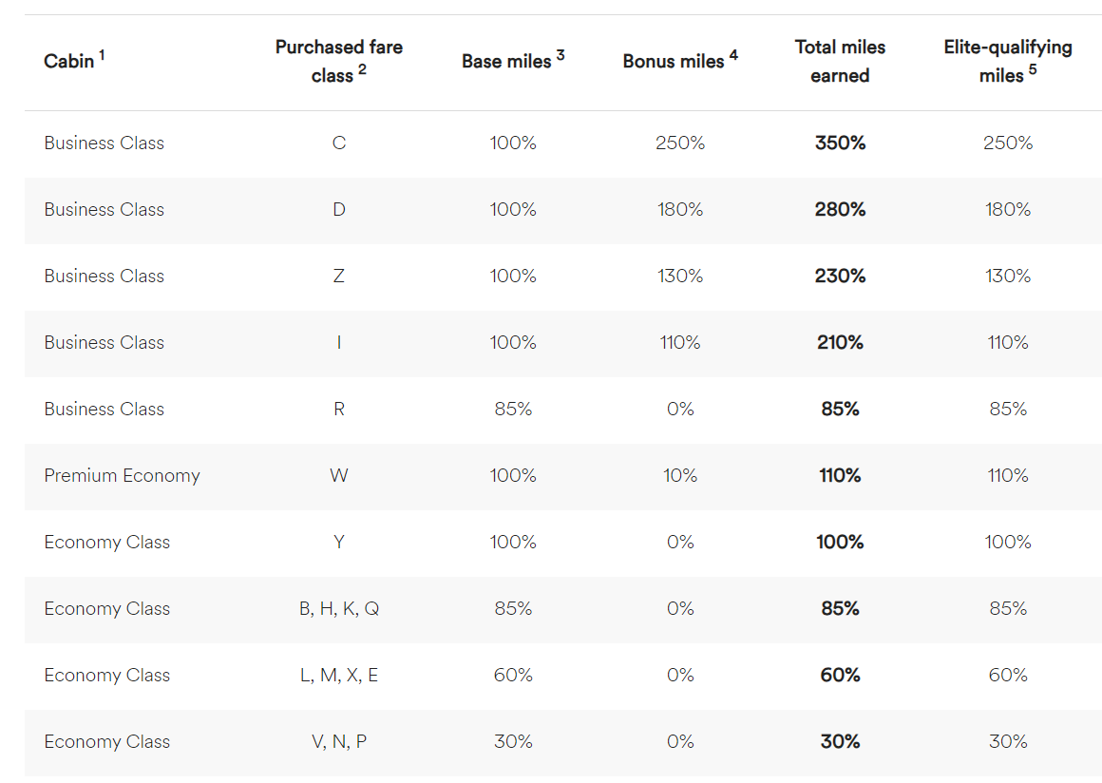The width and height of the screenshot is (1102, 783).
Task: Select the Premium Economy cabin cell
Action: click(x=122, y=476)
